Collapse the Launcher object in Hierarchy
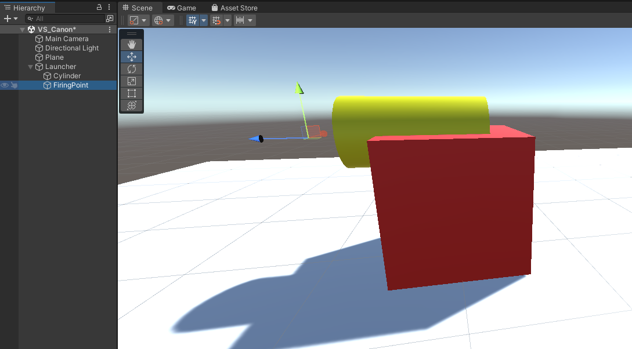This screenshot has height=349, width=632. (x=30, y=67)
